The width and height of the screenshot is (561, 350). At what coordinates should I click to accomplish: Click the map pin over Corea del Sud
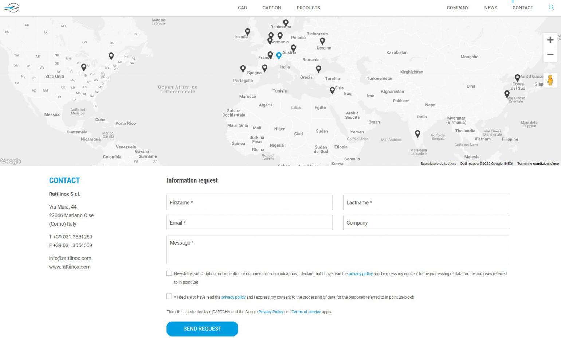pos(517,78)
